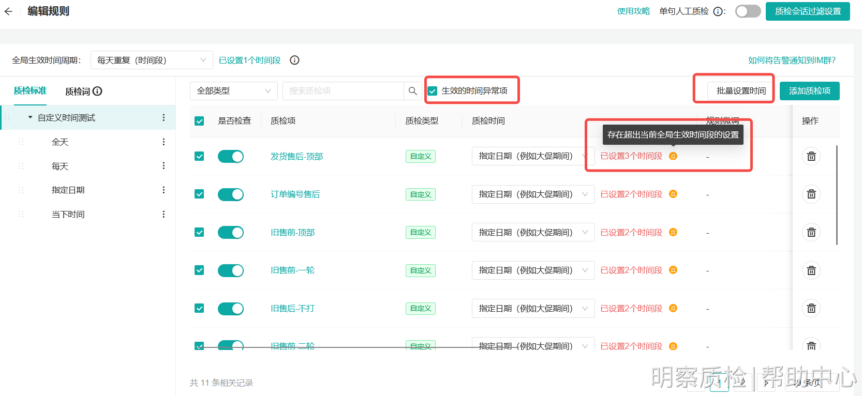Click the search magnifier icon
Viewport: 862px width, 396px height.
(x=412, y=91)
